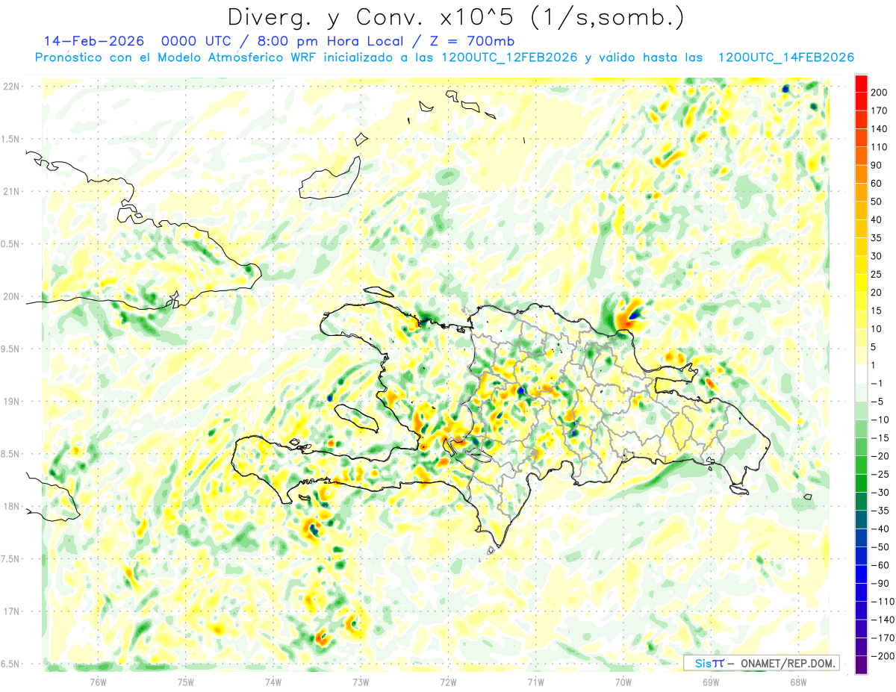896x692 pixels.
Task: Click the colorbar value 35
Action: tap(877, 238)
